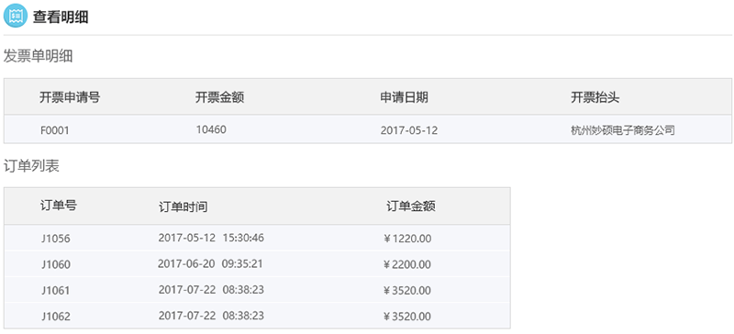
Task: Click order time 2017-06-20 09:35:21
Action: pos(210,263)
